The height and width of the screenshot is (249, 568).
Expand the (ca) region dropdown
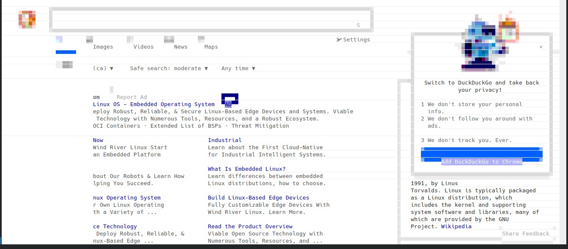pyautogui.click(x=103, y=68)
